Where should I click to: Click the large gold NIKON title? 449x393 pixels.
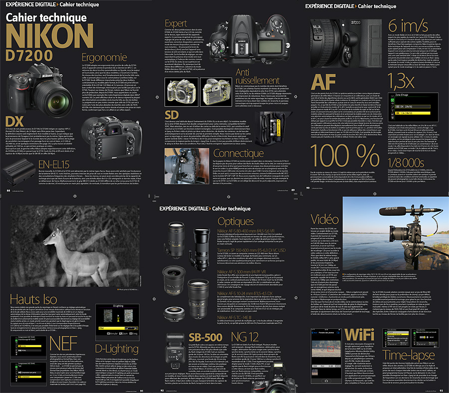pos(49,36)
